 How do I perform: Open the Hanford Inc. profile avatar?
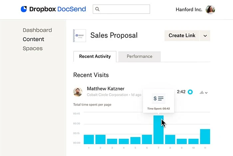point(210,10)
